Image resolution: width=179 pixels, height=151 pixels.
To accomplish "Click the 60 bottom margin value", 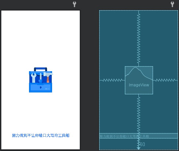I will coord(142,144).
